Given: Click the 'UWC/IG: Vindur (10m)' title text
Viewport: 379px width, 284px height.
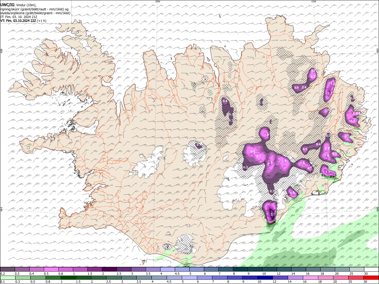Looking at the screenshot, I should click(x=18, y=5).
